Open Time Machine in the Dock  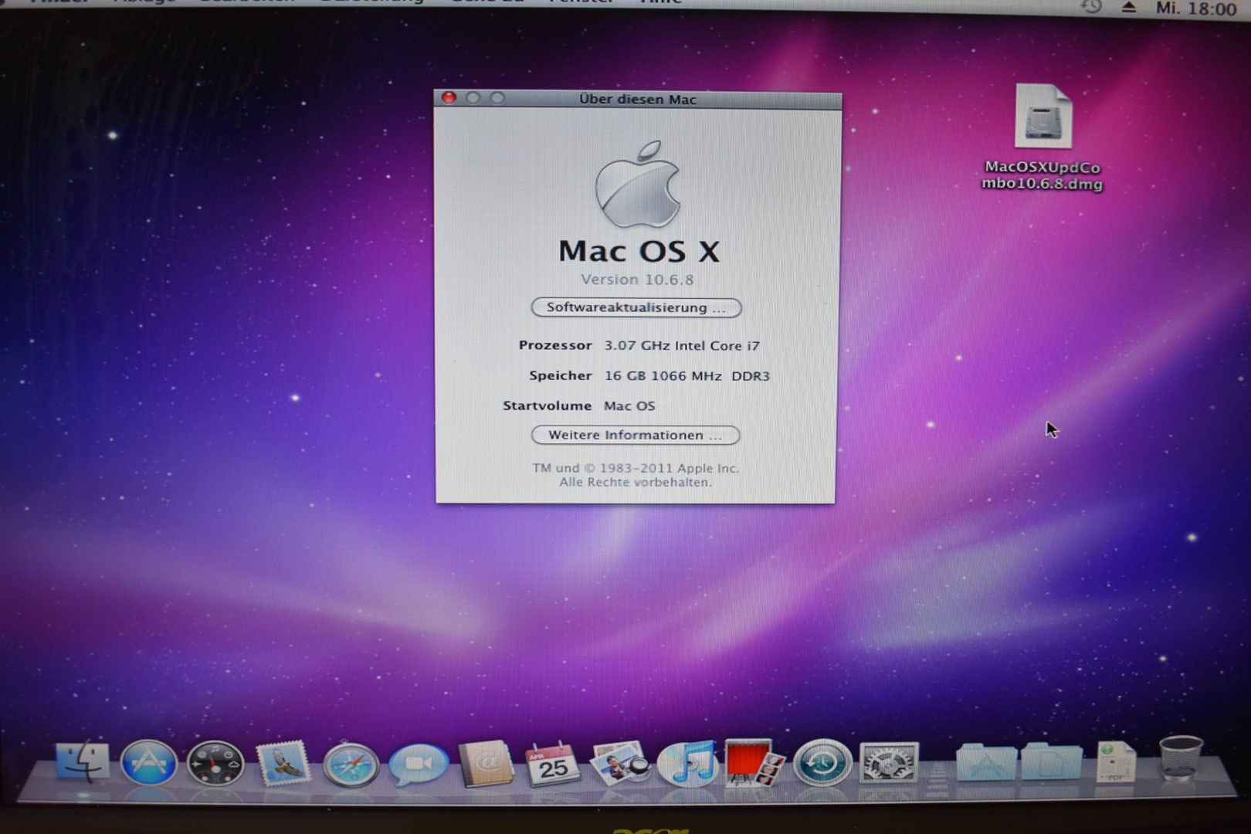click(822, 763)
